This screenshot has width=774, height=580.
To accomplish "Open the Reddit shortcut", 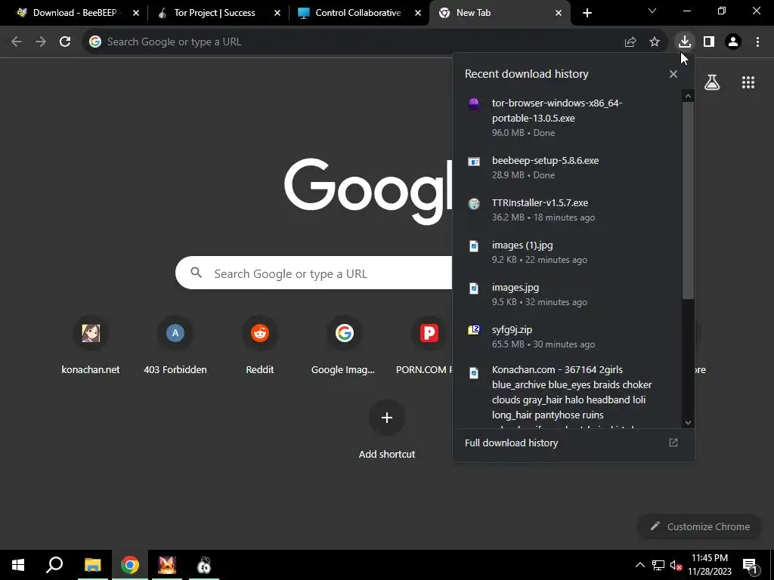I will (x=260, y=345).
